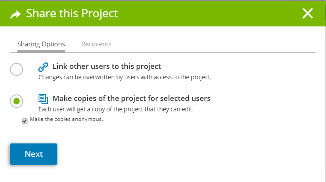Click the 'Link other users to this project' heading

coord(106,66)
